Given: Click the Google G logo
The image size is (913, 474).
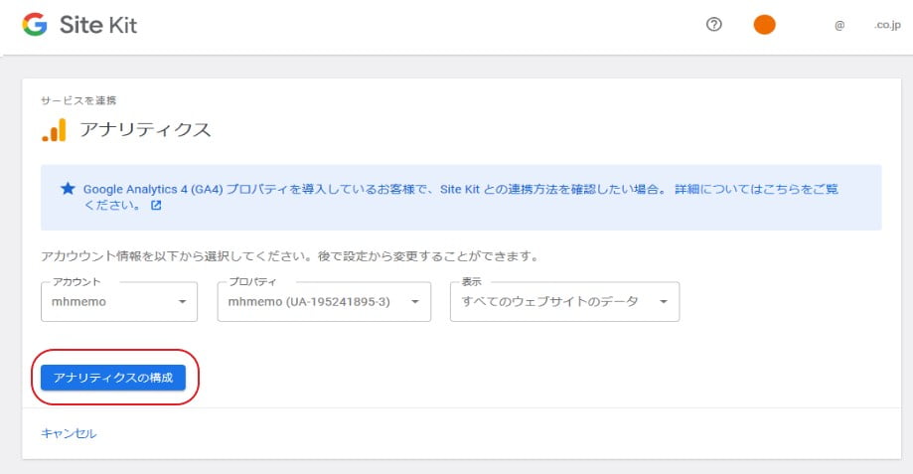Looking at the screenshot, I should pos(35,26).
